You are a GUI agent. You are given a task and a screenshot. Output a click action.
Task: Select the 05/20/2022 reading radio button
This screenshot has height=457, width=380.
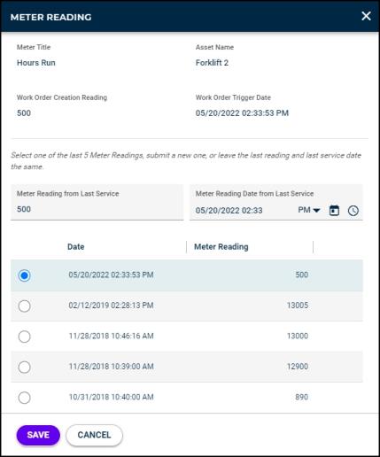[24, 275]
